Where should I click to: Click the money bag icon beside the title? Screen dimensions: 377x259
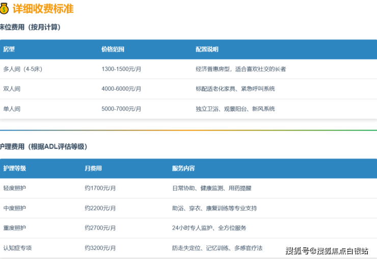click(x=5, y=9)
